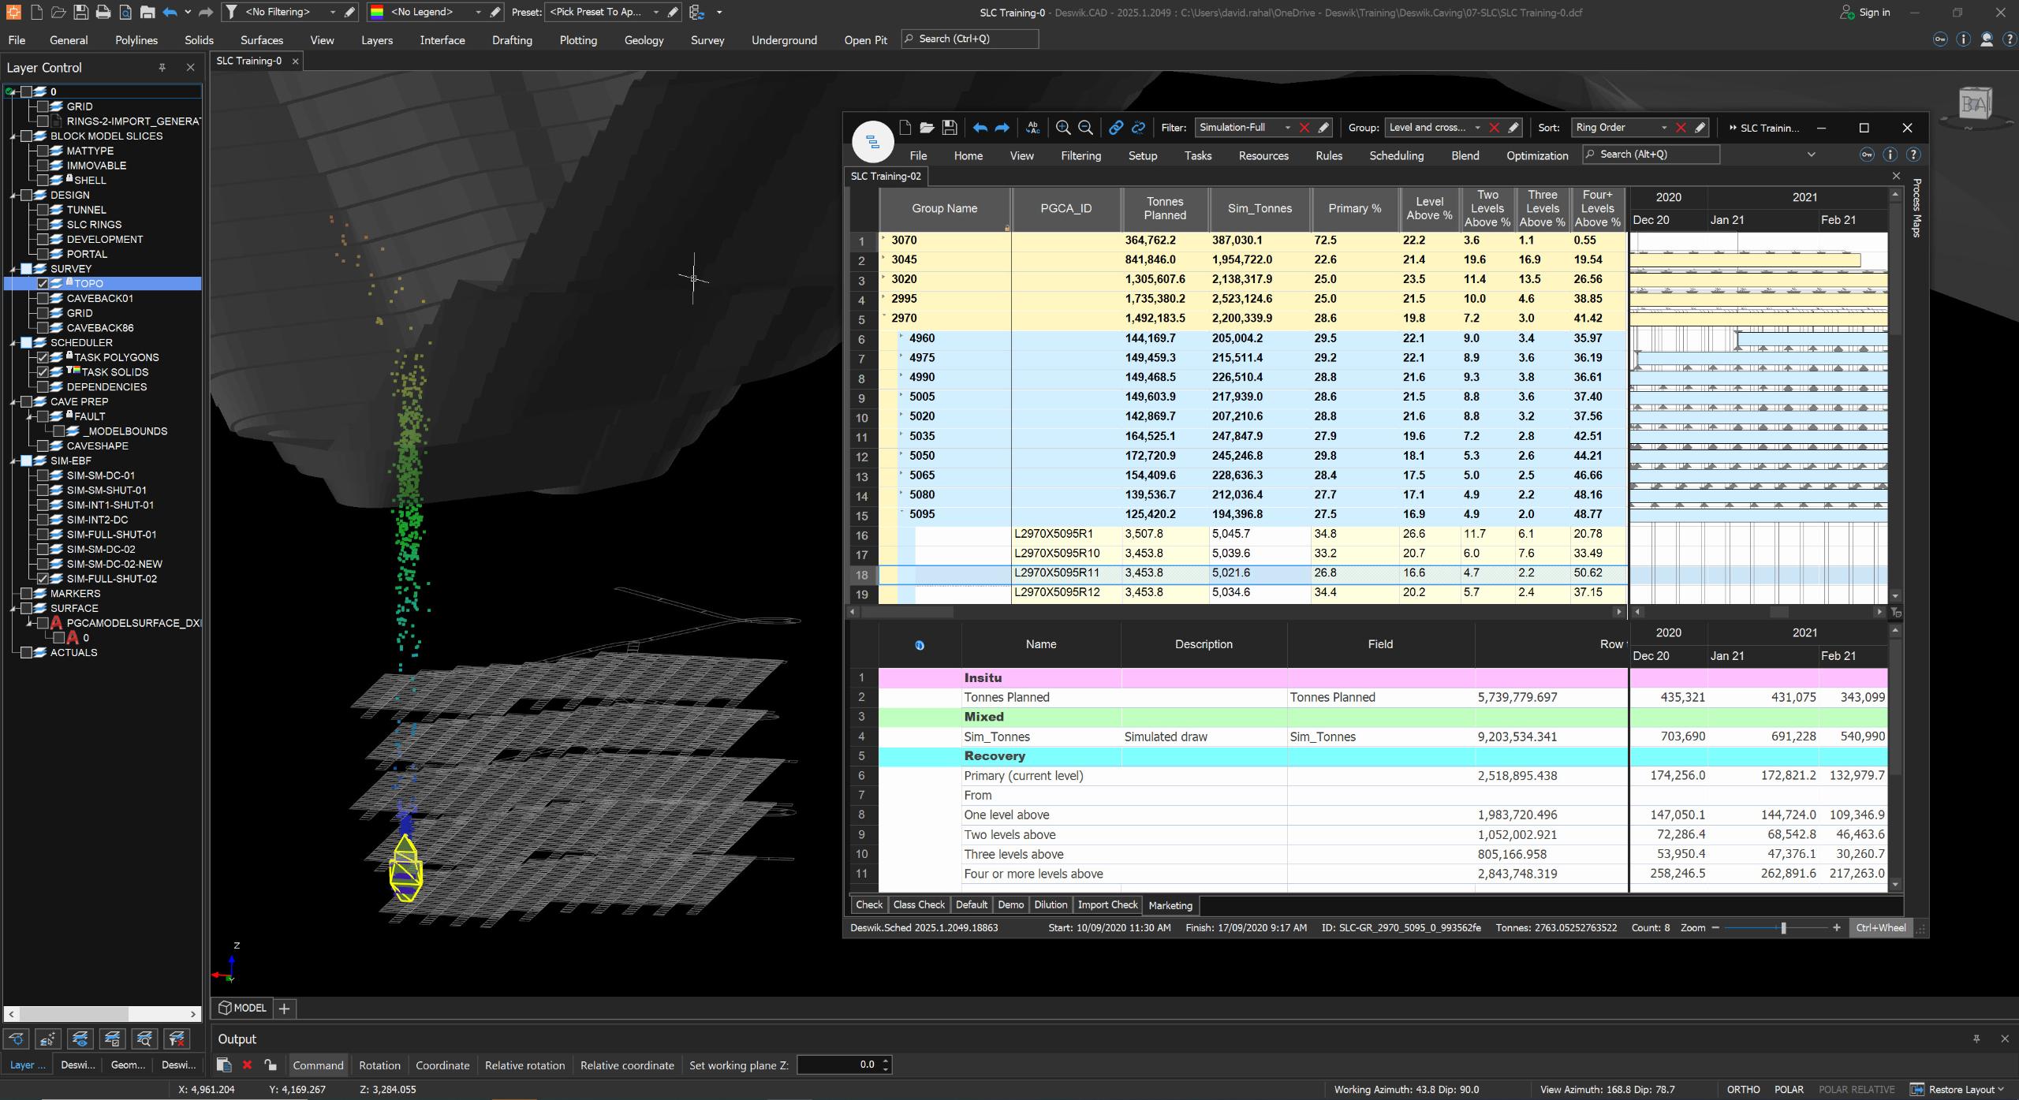2019x1100 pixels.
Task: Click the Zoom plus next to slider
Action: (1837, 928)
